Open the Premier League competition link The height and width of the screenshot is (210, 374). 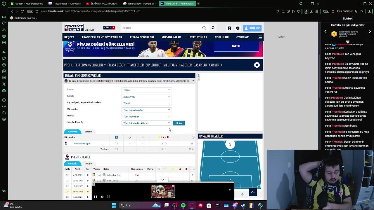click(82, 143)
